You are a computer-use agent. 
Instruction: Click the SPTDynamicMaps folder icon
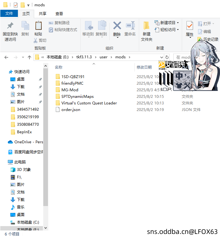point(58,96)
